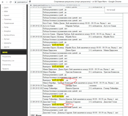Check the Футбол/Итоги checkbox
This screenshot has width=128, height=116.
tap(24, 35)
